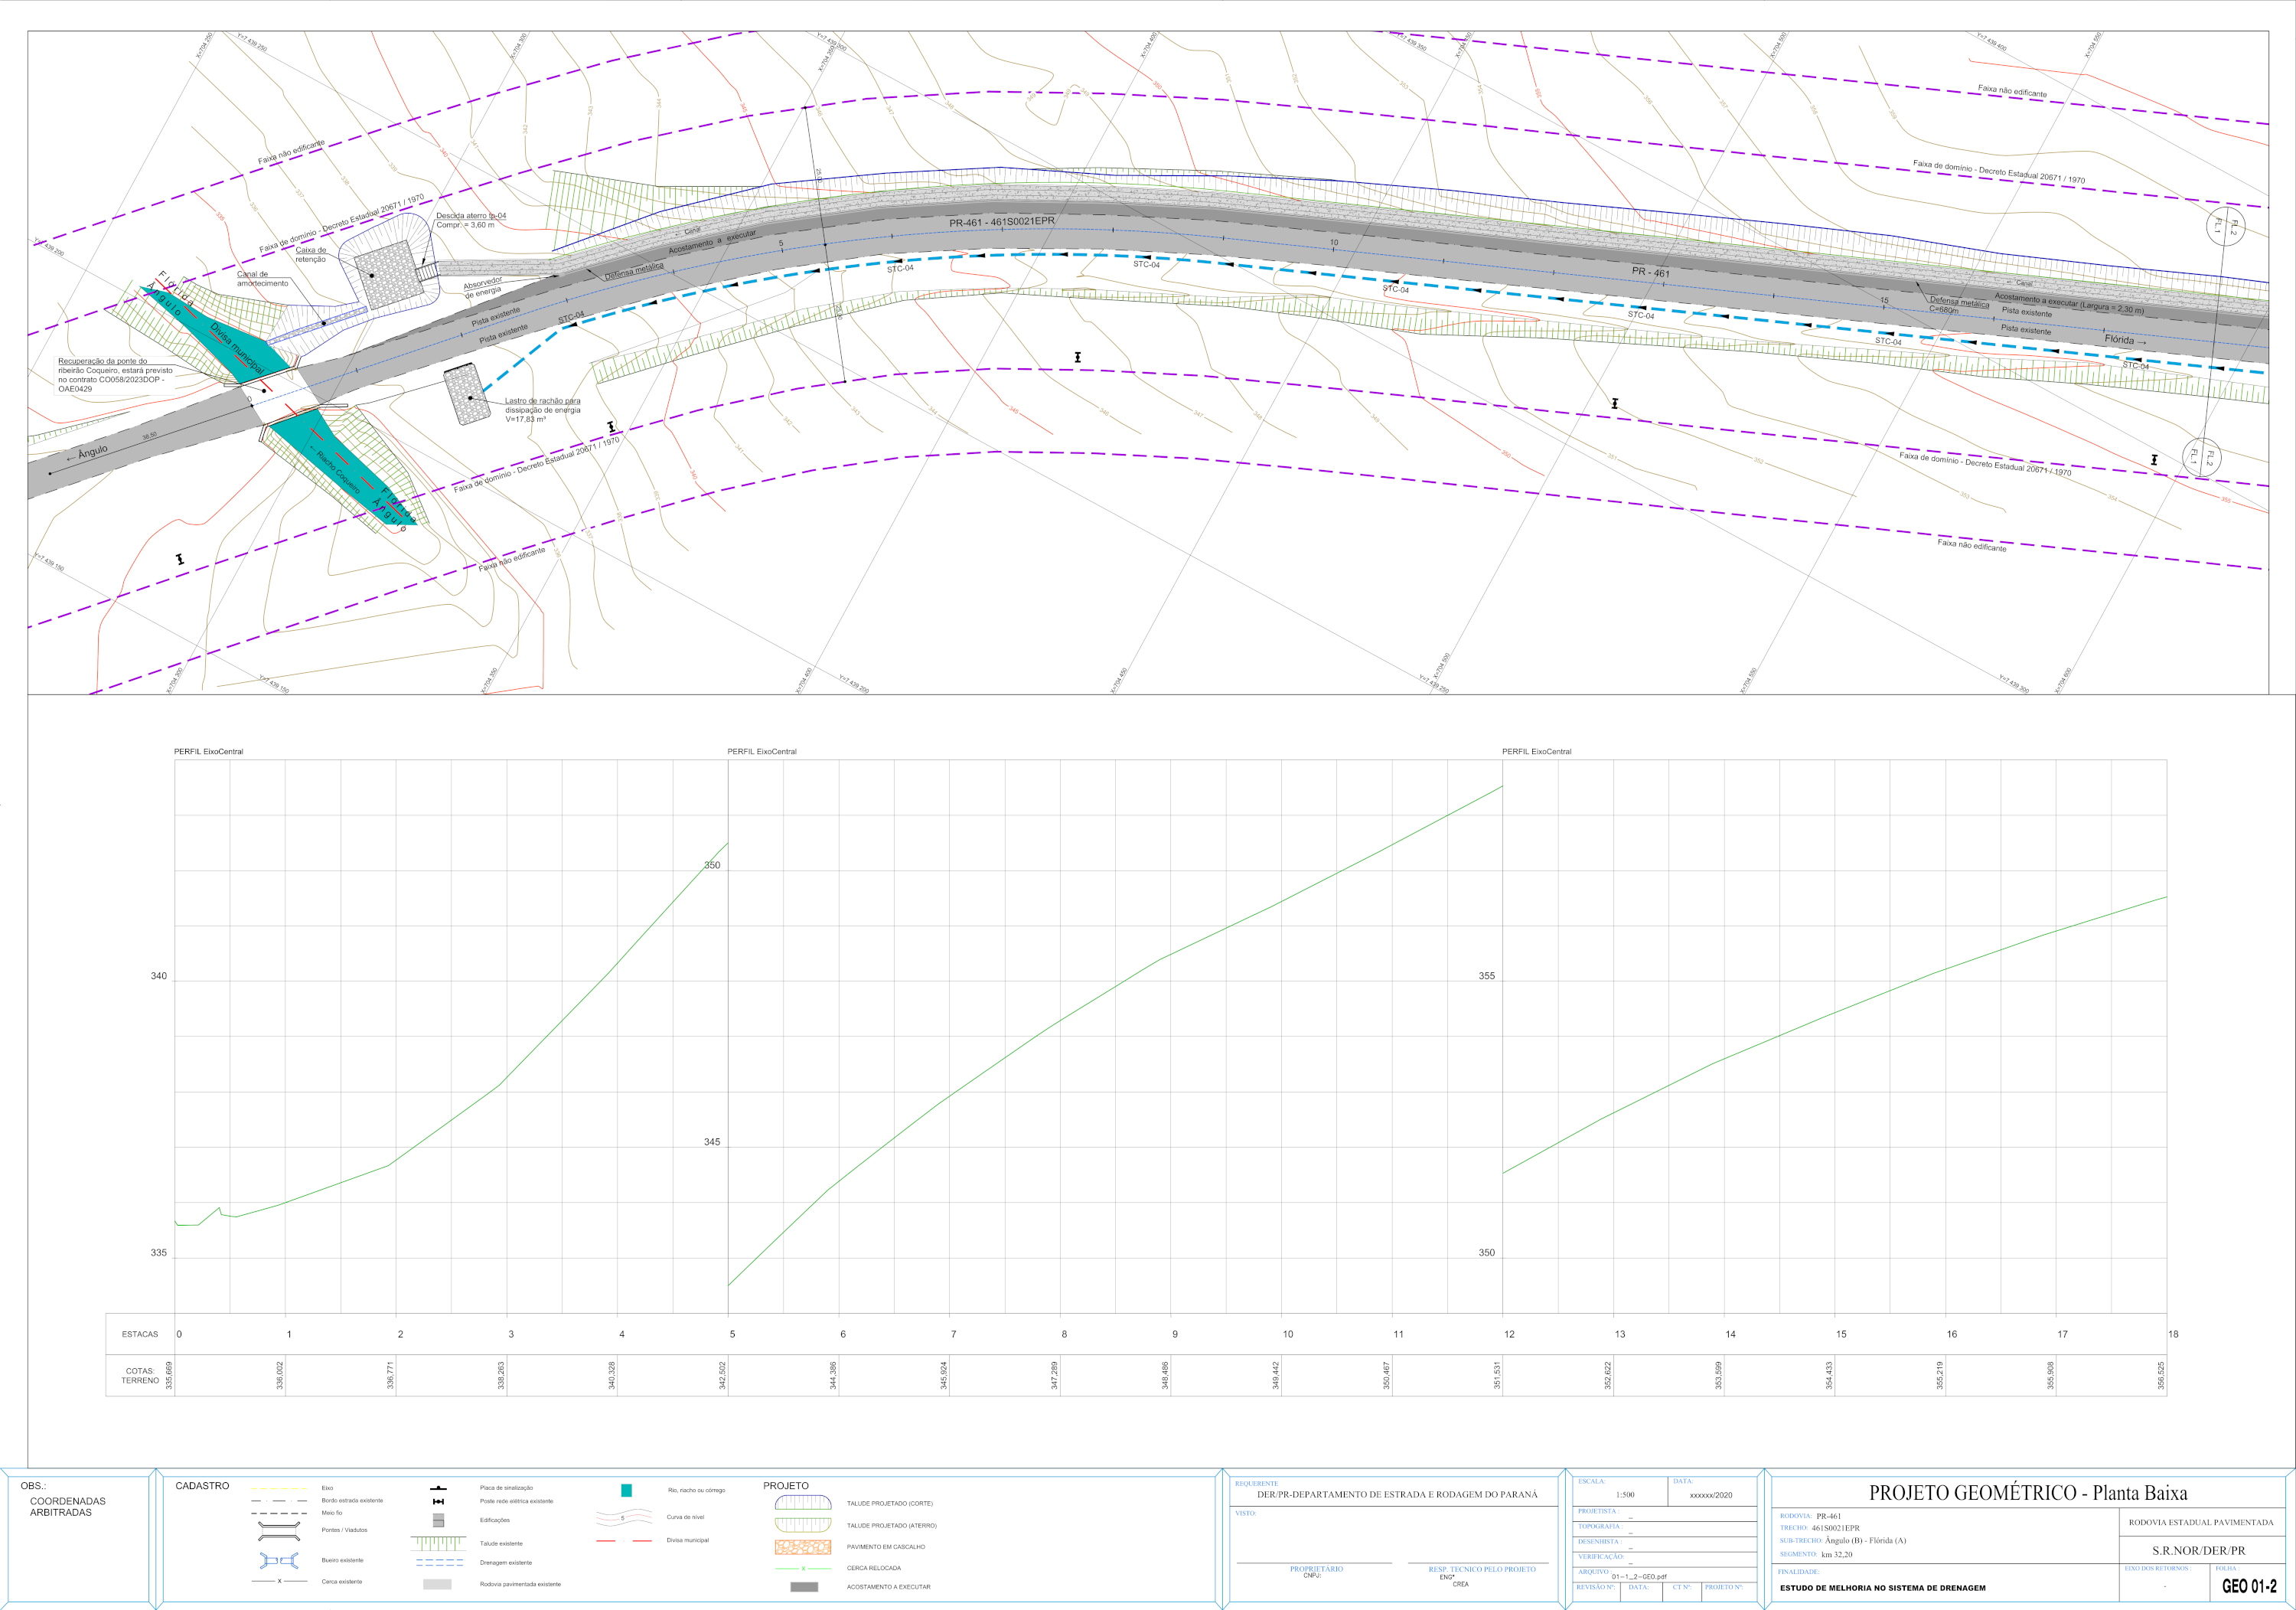Click the teal Rio, riacho ou córrego swatch
This screenshot has height=1610, width=2296.
coord(626,1490)
